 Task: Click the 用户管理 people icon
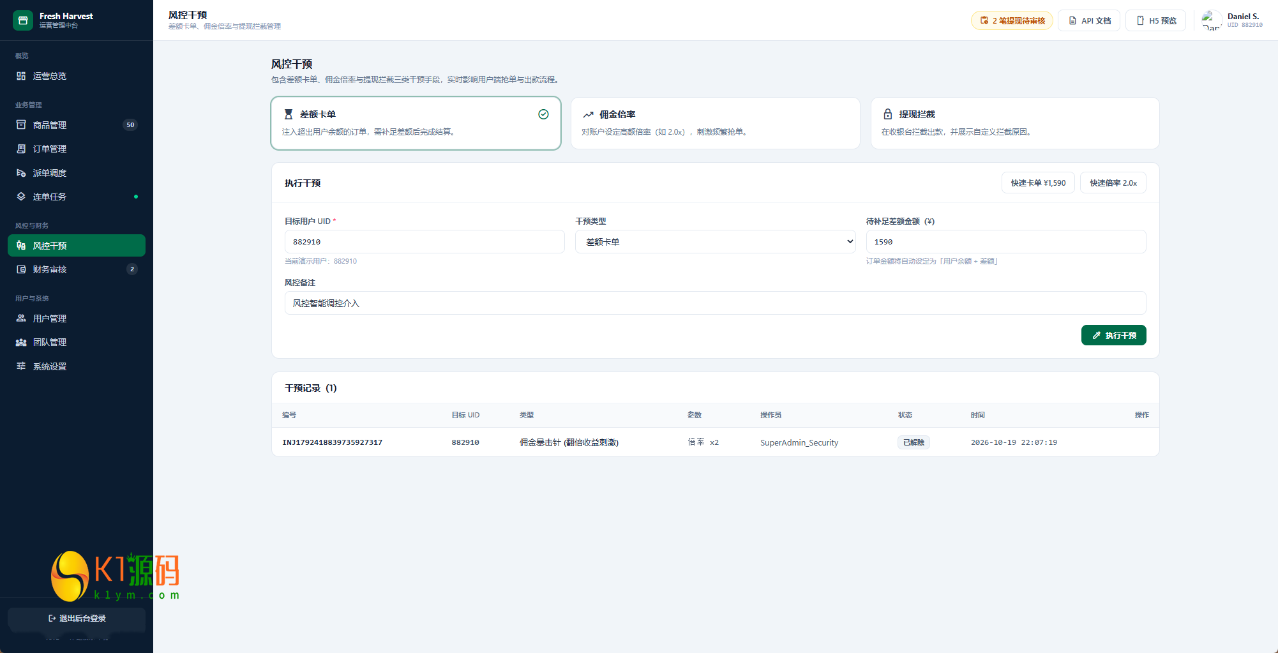point(21,319)
